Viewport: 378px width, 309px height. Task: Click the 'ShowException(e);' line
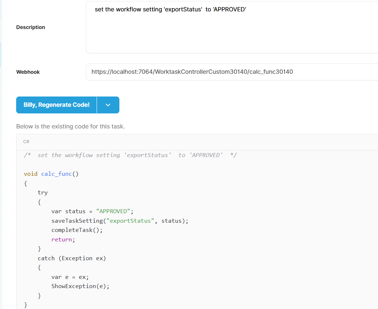click(80, 286)
